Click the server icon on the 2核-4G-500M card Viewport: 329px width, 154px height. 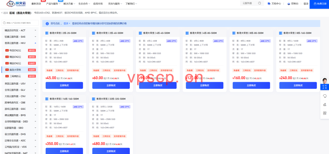93,33
